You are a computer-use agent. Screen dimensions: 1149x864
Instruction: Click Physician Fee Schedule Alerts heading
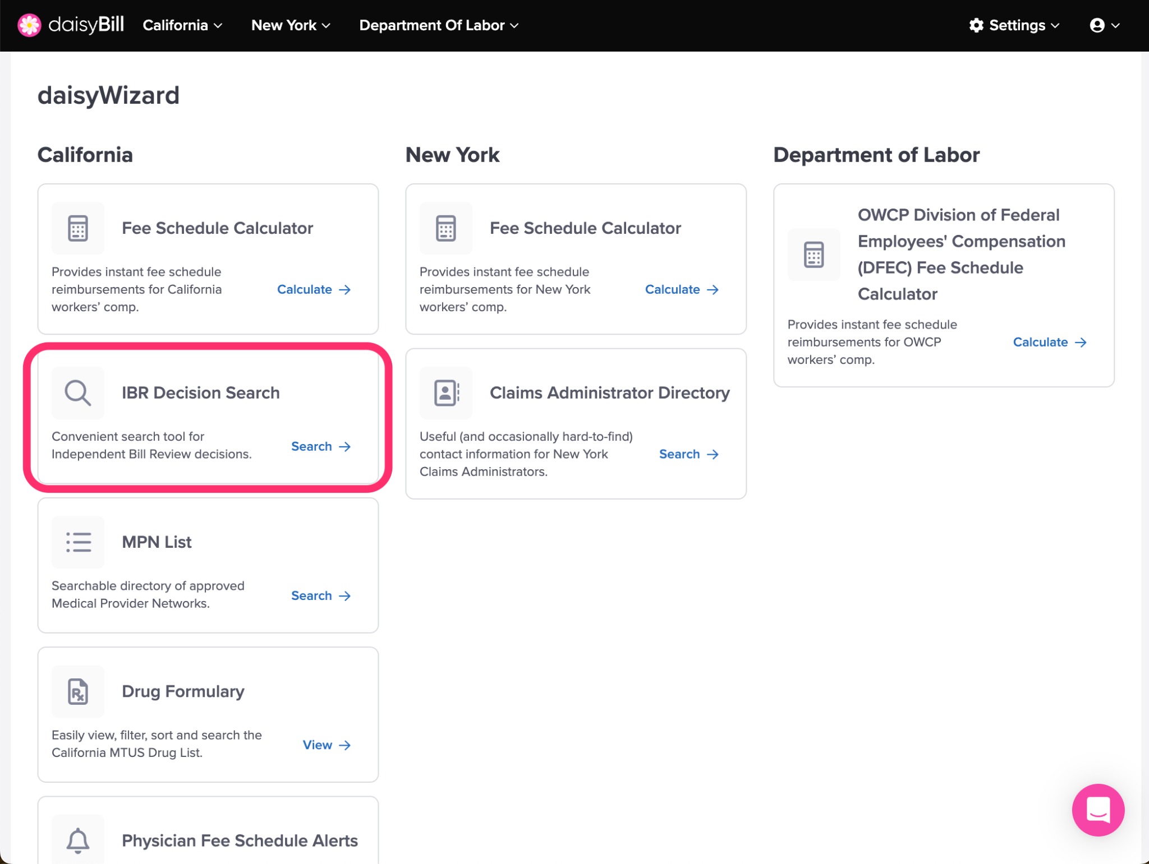tap(240, 840)
